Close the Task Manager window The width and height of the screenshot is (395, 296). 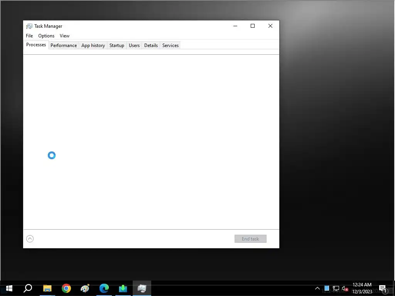(270, 26)
